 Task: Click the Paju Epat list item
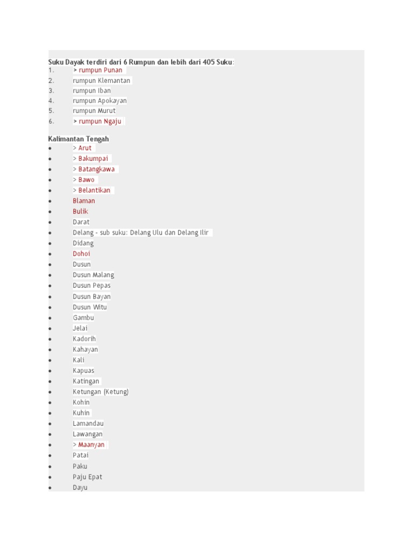pyautogui.click(x=88, y=477)
